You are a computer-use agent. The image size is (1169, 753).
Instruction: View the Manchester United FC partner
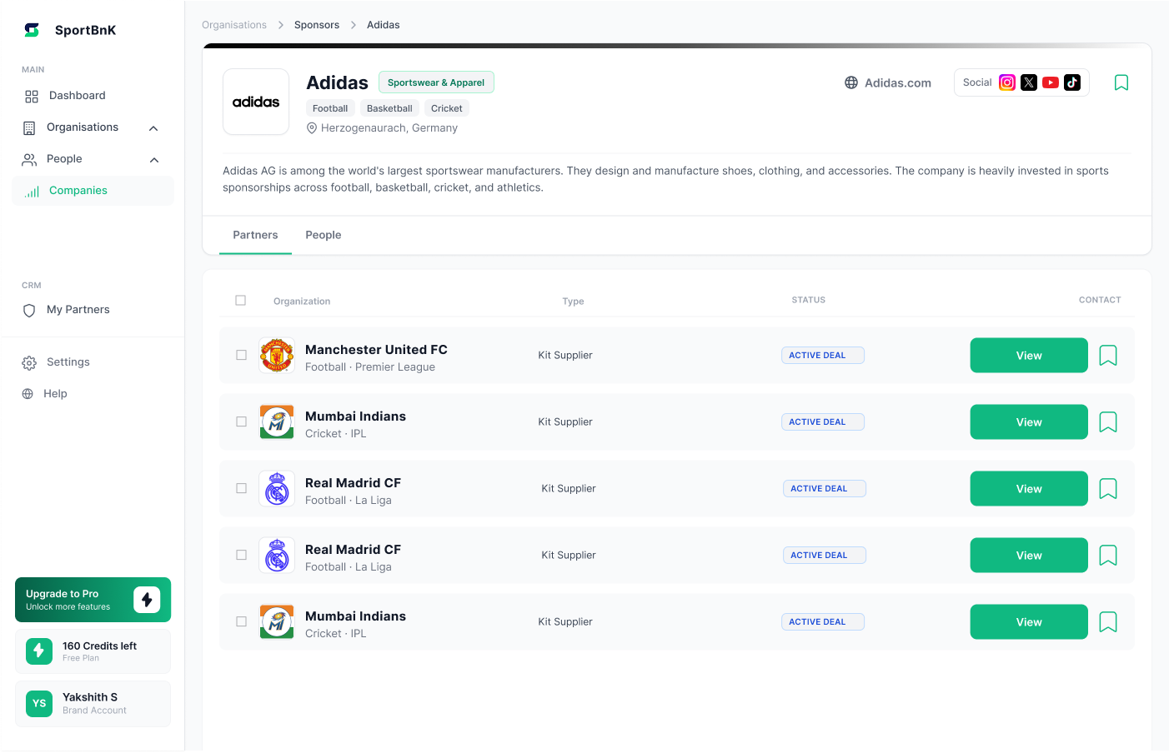(x=1029, y=356)
